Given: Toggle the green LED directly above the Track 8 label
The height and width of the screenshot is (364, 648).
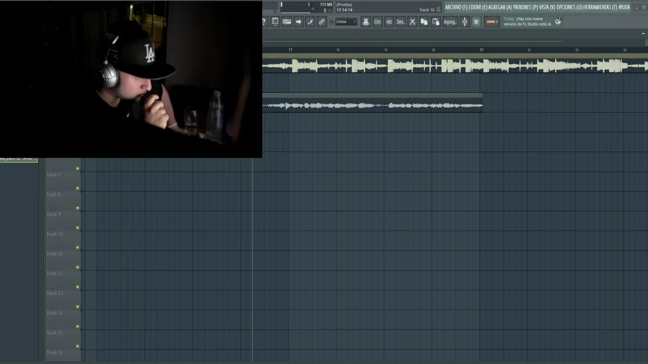Looking at the screenshot, I should click(77, 188).
